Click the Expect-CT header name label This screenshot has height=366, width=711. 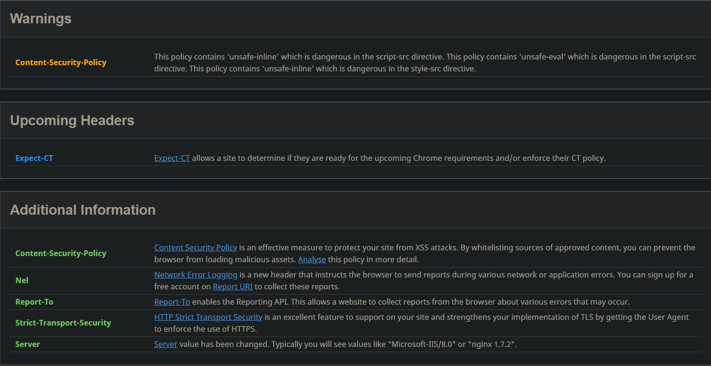tap(34, 158)
